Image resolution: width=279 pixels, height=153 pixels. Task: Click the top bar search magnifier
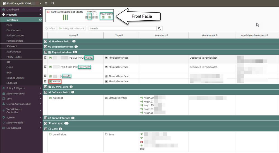[53, 3]
